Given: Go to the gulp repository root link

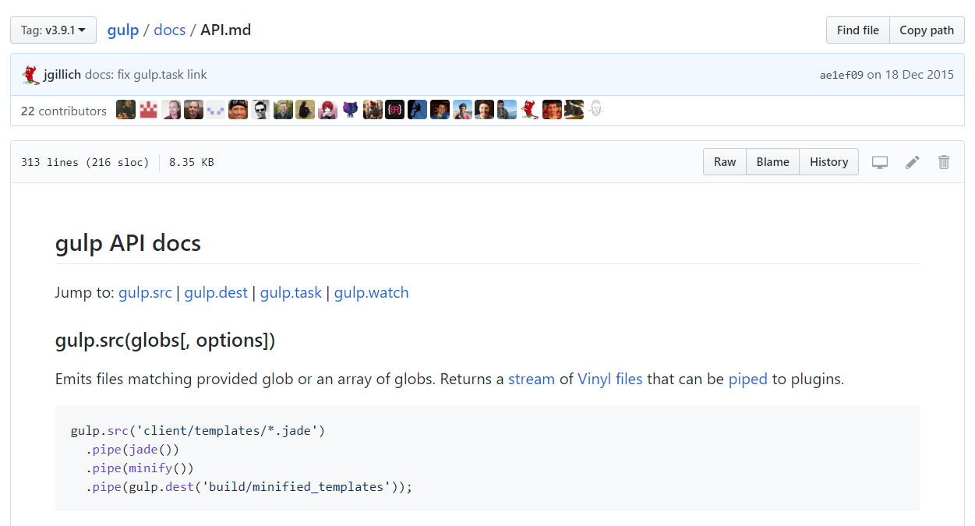Looking at the screenshot, I should 122,30.
